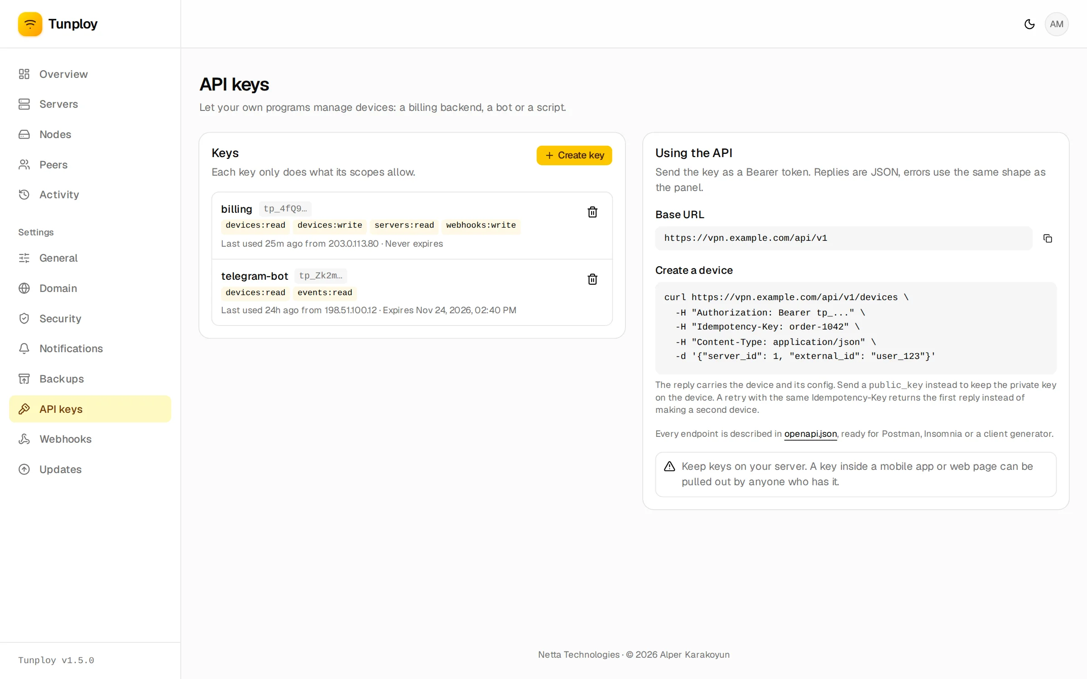The image size is (1087, 679).
Task: Click the Backups archive icon
Action: click(x=24, y=379)
